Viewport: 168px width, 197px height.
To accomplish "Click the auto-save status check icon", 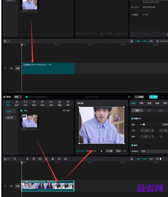I will pyautogui.click(x=27, y=97).
